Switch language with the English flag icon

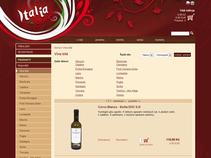tap(192, 3)
